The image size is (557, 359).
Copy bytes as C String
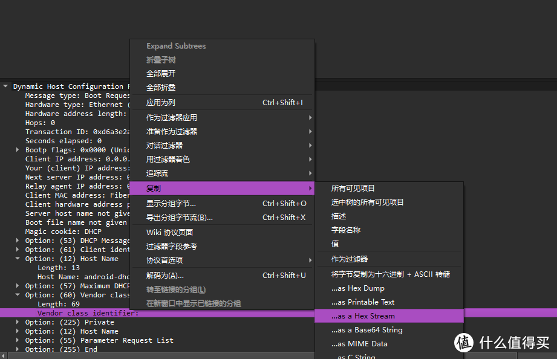389,355
